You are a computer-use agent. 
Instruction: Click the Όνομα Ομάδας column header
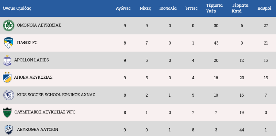(17, 9)
